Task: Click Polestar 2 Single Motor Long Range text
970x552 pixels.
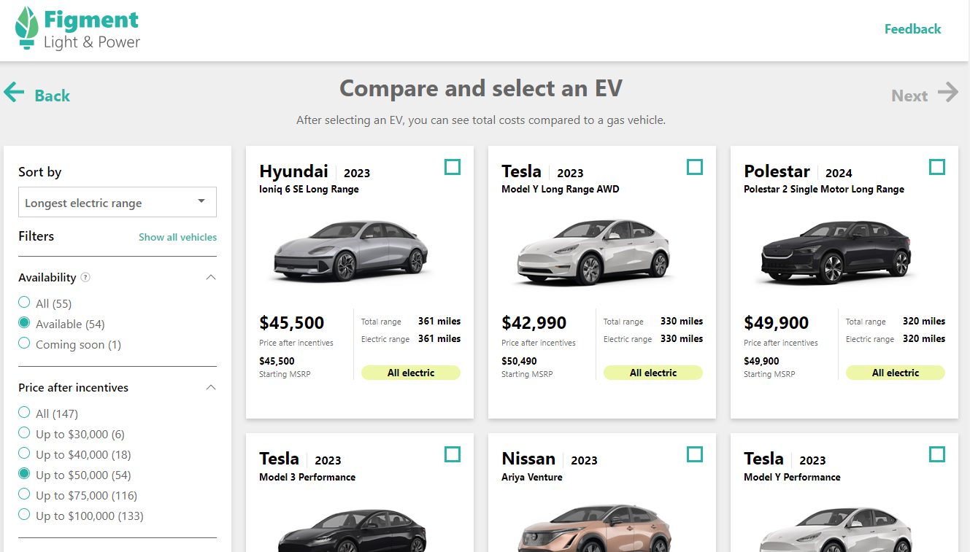Action: [824, 190]
